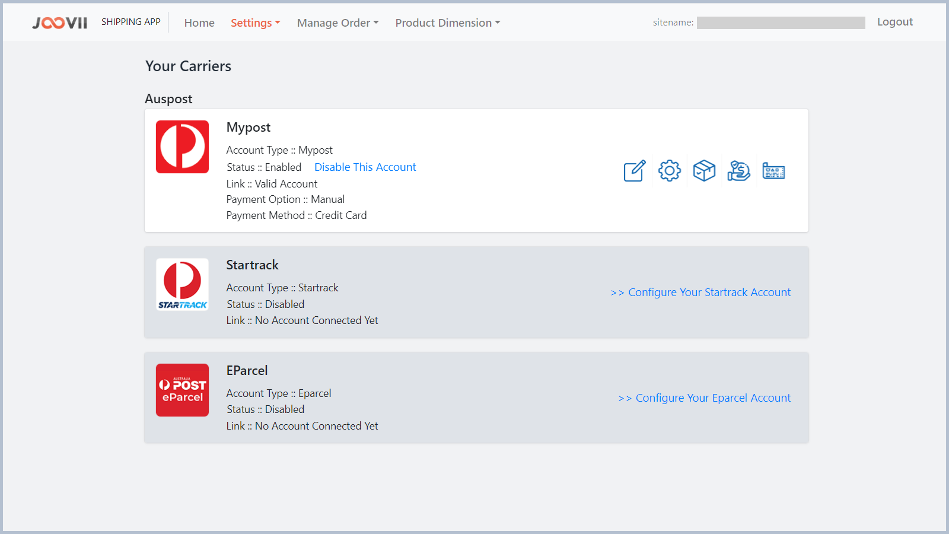Screen dimensions: 949x534
Task: Click the EParcel carrier logo
Action: tap(182, 390)
